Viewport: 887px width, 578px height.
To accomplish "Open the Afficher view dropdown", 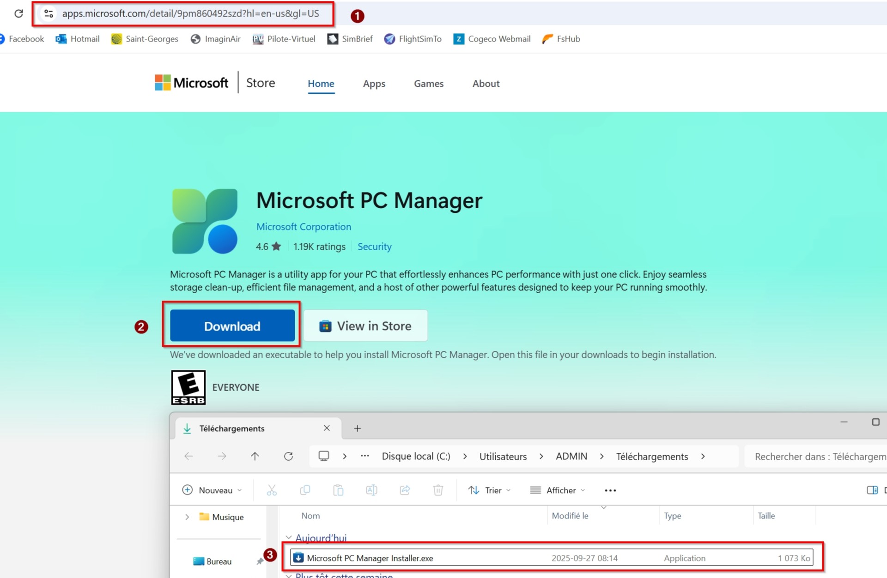I will 558,490.
